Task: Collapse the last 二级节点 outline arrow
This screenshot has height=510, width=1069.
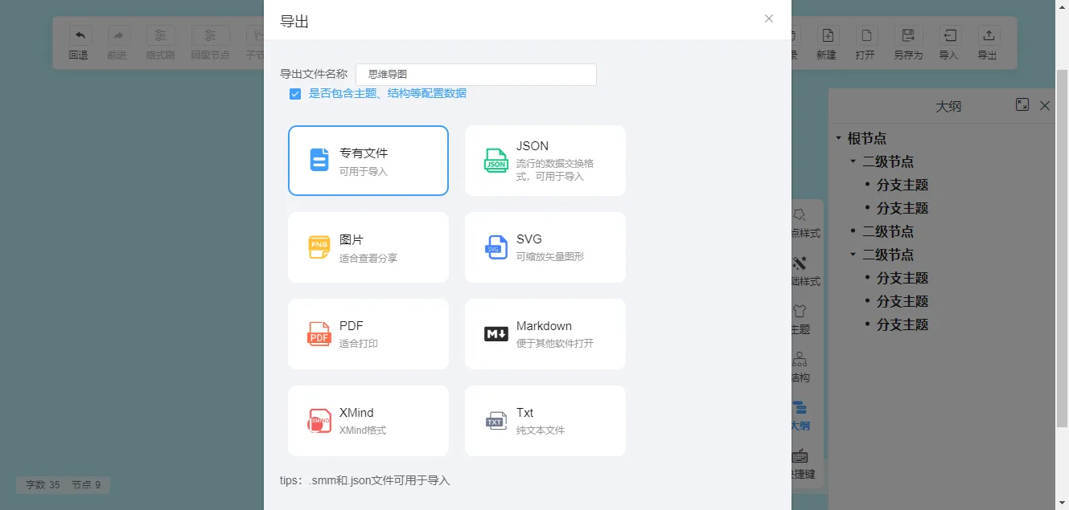Action: click(x=853, y=255)
